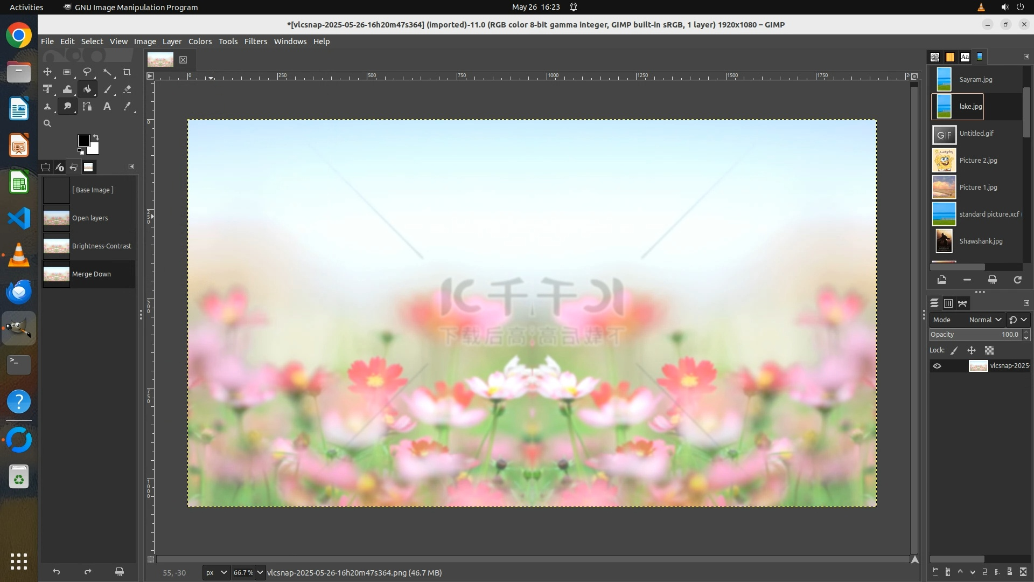
Task: Choose the Eraser tool
Action: [127, 89]
